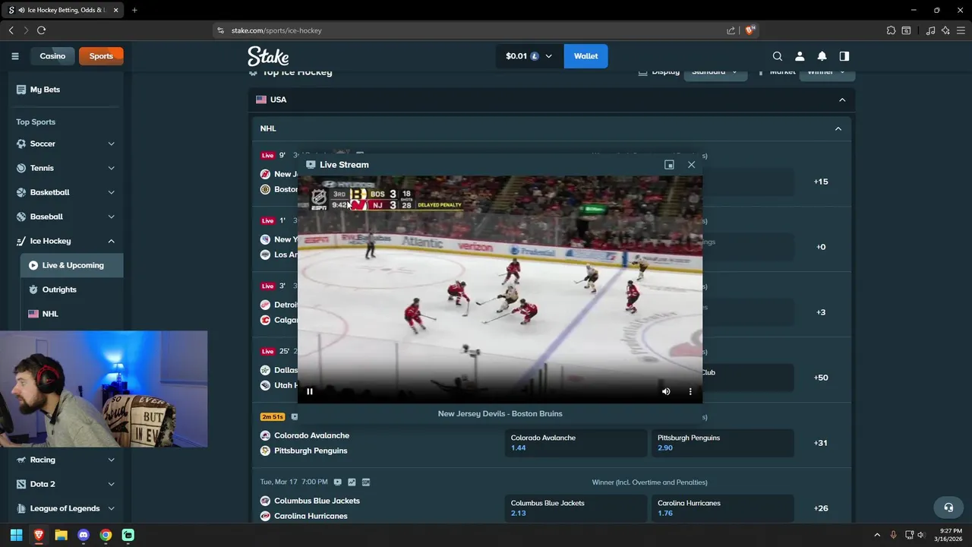Open the Wallet

(585, 56)
